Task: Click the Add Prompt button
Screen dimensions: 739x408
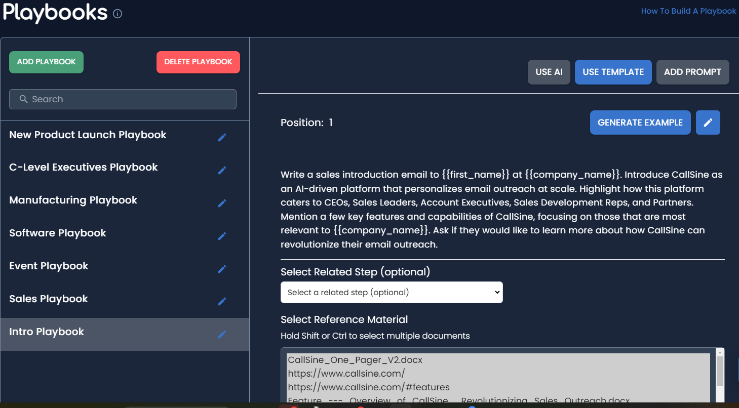Action: coord(692,72)
